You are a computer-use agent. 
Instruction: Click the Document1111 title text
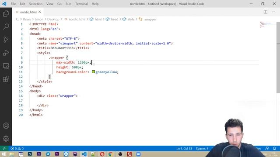click(62, 48)
